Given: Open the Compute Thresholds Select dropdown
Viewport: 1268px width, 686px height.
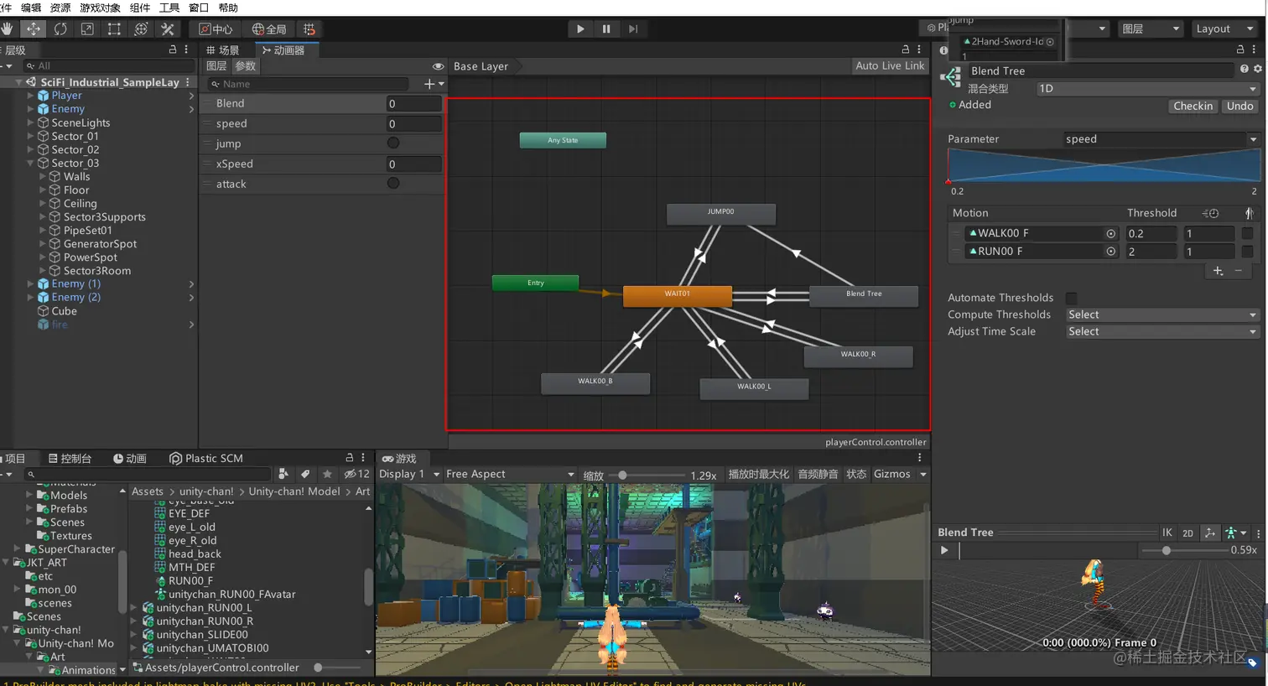Looking at the screenshot, I should point(1162,314).
